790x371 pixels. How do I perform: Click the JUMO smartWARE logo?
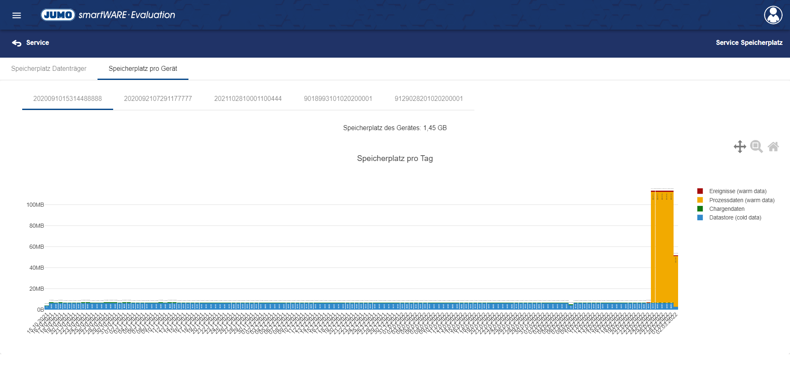pyautogui.click(x=108, y=15)
